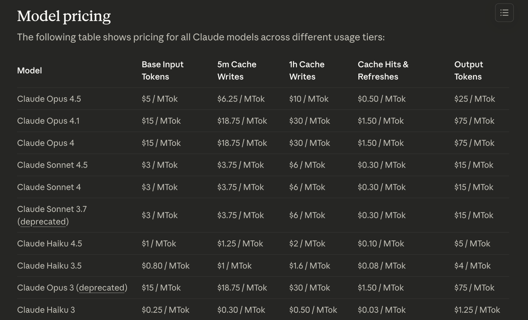
Task: Select the 'Base Input Tokens' column header
Action: [162, 70]
